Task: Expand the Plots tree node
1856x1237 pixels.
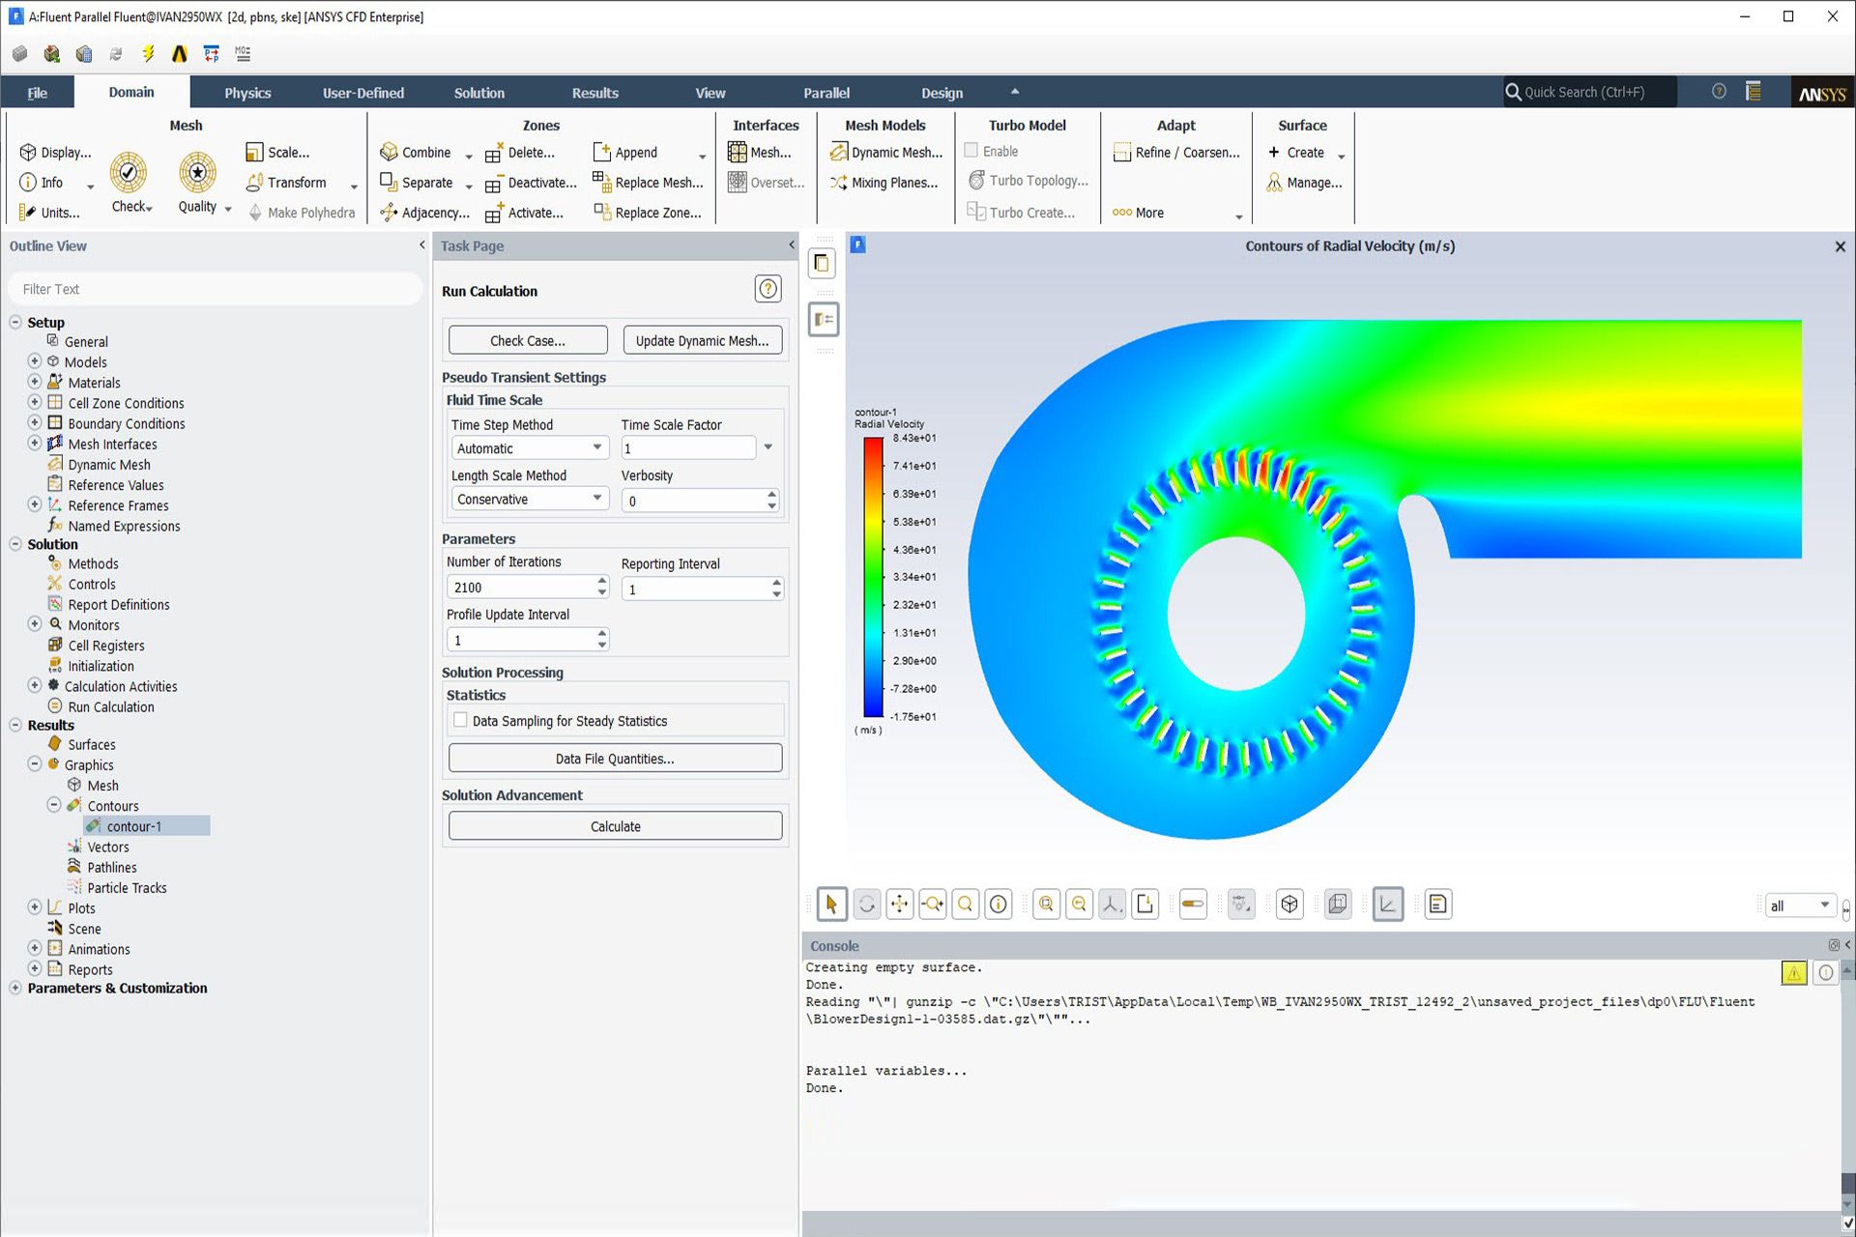Action: point(34,907)
